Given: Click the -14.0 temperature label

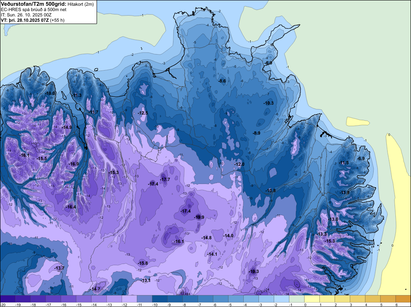Looking at the screenshot, I should [228, 236].
